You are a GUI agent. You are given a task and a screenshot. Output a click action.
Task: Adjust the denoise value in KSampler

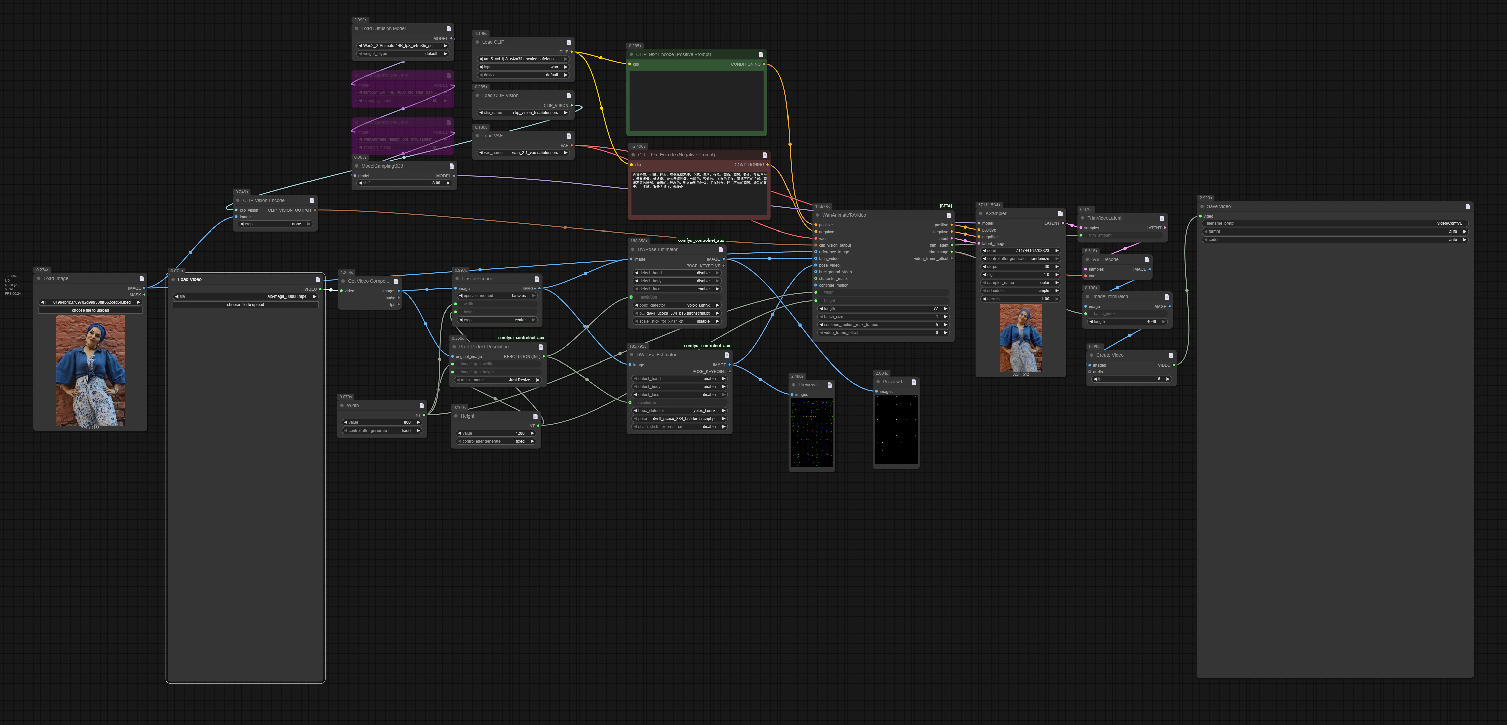pyautogui.click(x=1021, y=299)
